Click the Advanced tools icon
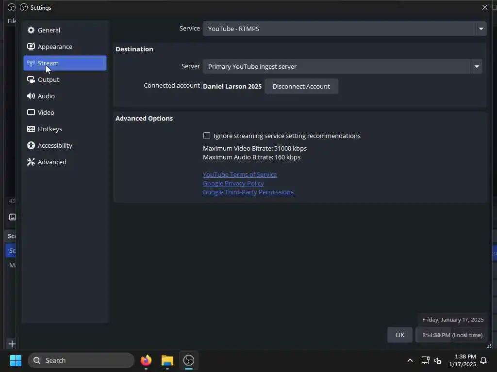The height and width of the screenshot is (372, 497). (31, 162)
